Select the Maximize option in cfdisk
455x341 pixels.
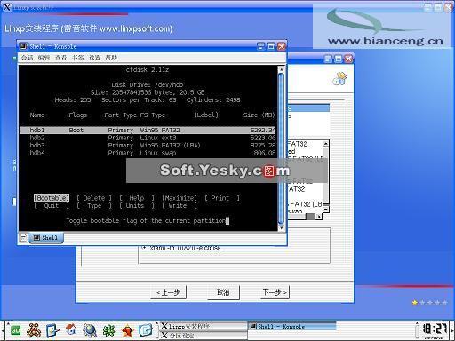tap(180, 198)
